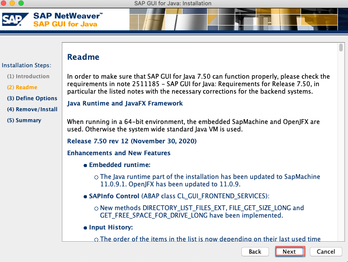Click the Release 7.50 rev 12 heading
Screen dimensions: 348x262
point(132,141)
